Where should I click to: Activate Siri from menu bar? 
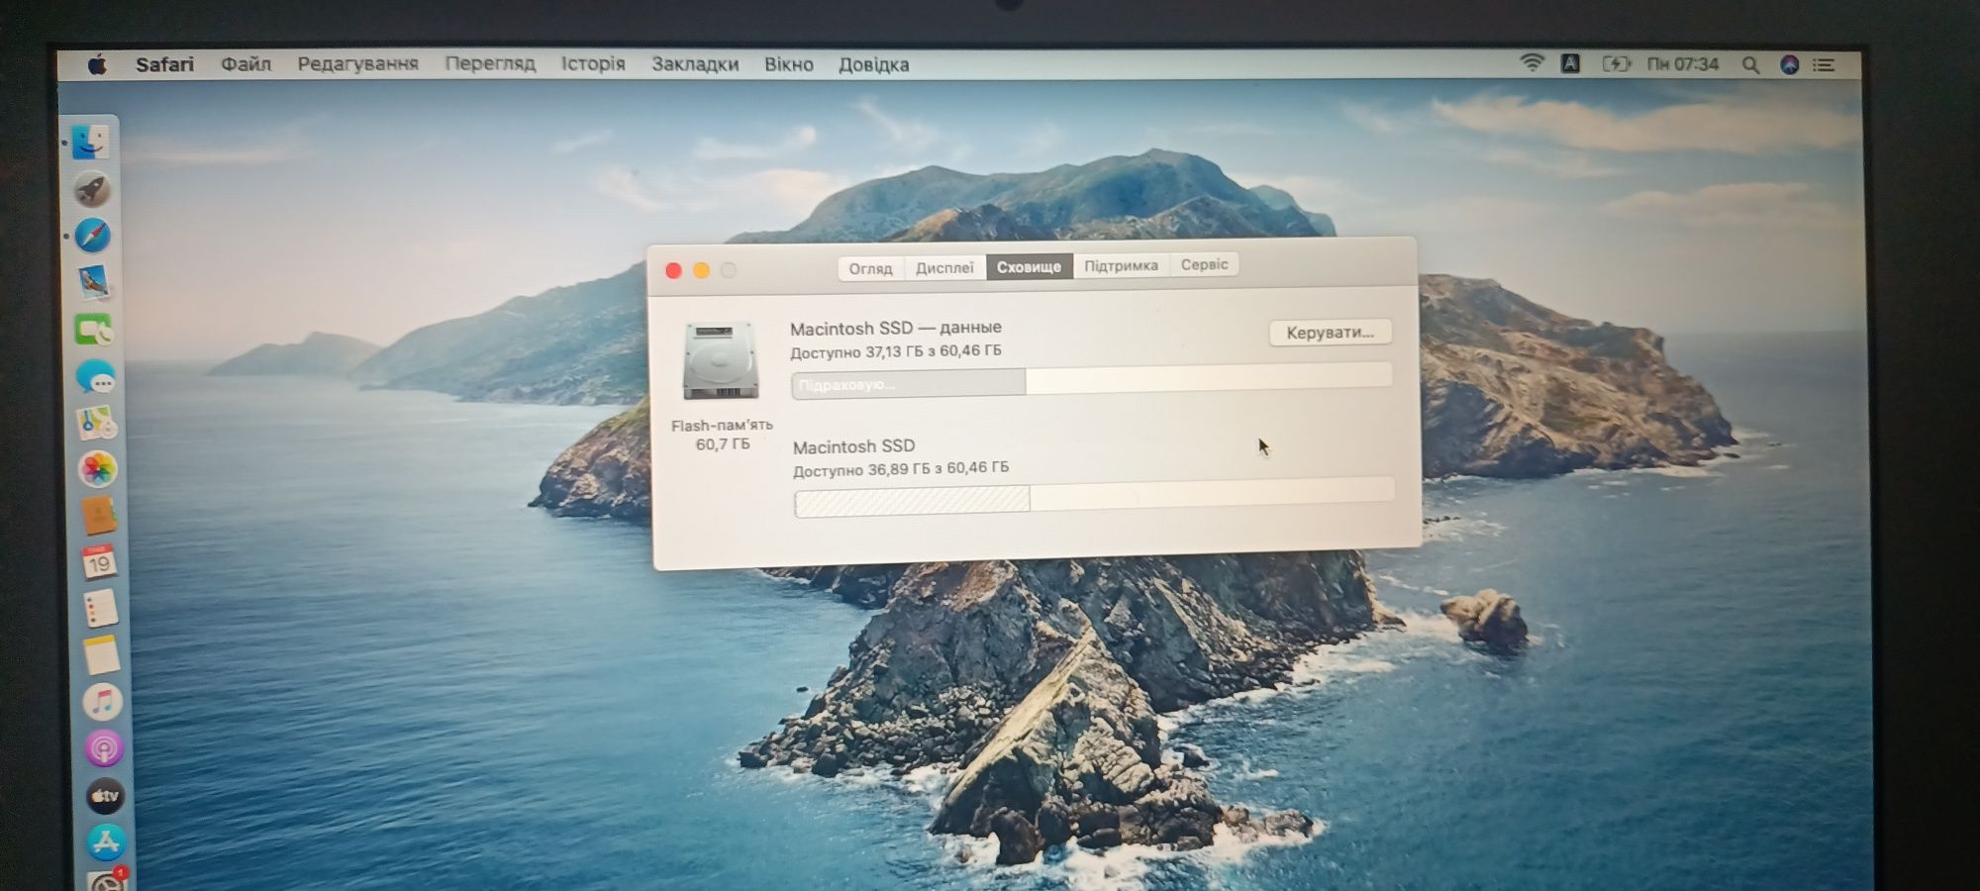point(1789,64)
